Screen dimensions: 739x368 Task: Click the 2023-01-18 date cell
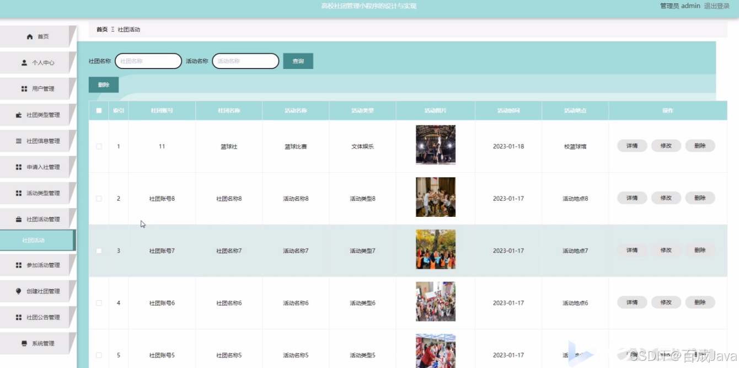pyautogui.click(x=508, y=146)
